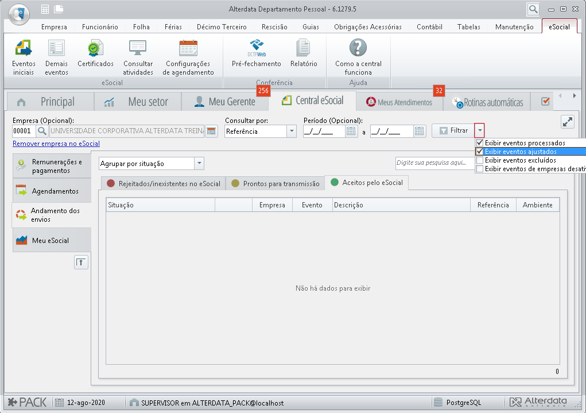586x413 pixels.
Task: Open the Manutenção ribbon tab
Action: pyautogui.click(x=514, y=27)
